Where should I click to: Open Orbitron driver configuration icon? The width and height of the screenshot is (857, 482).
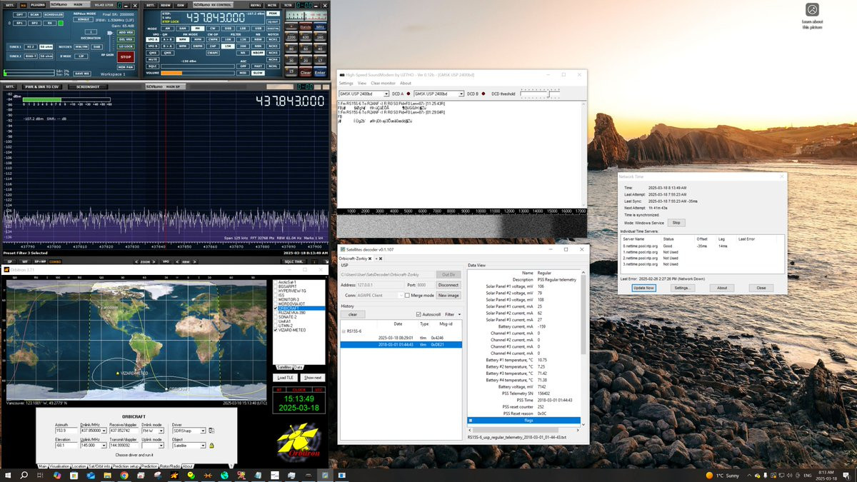pyautogui.click(x=211, y=431)
